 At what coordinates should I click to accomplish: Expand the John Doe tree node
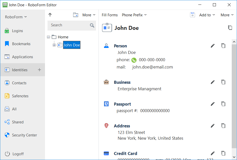coord(54,45)
